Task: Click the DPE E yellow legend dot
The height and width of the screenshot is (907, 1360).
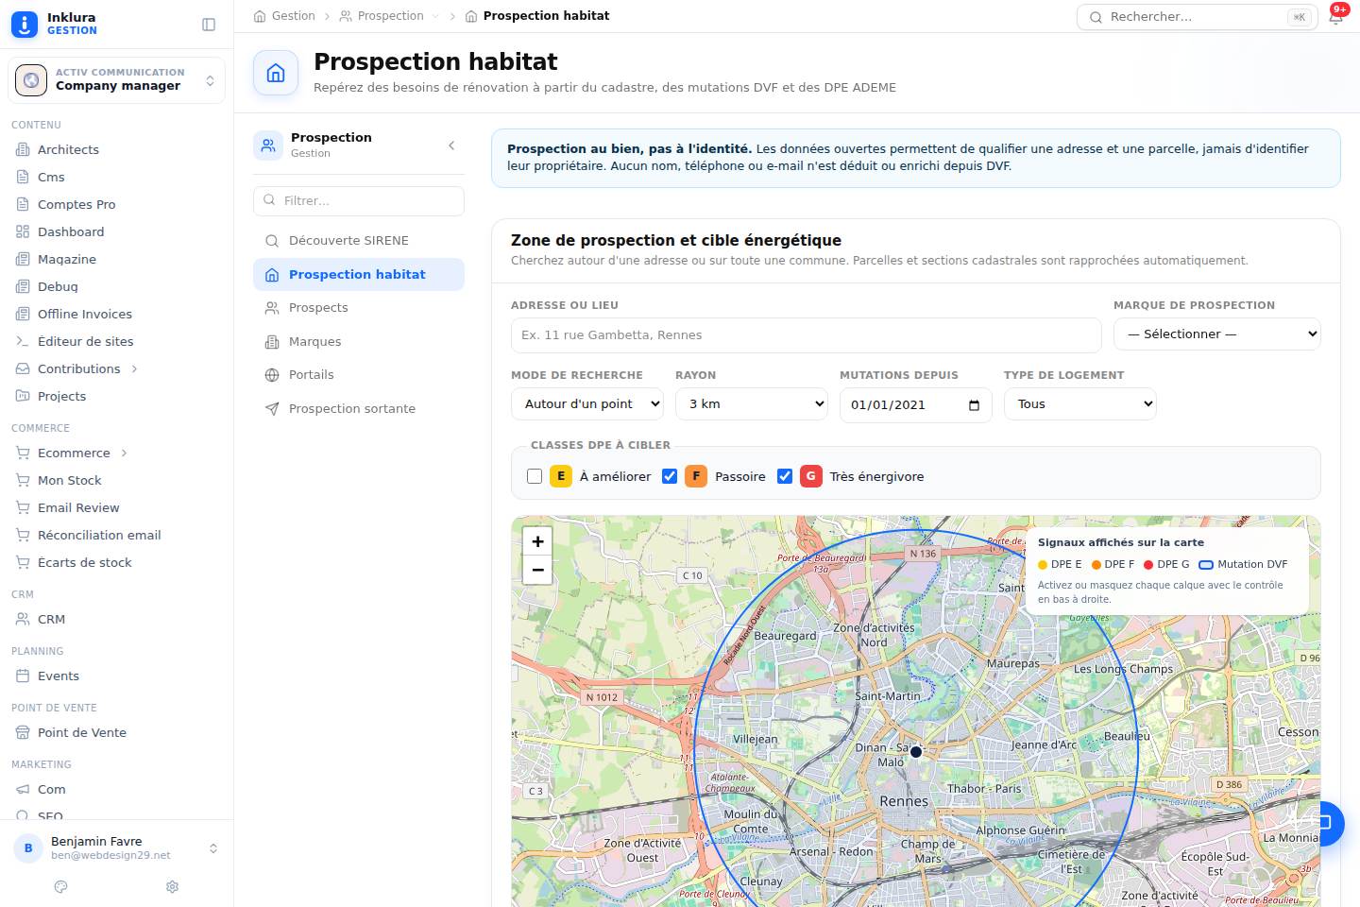Action: (x=1043, y=565)
